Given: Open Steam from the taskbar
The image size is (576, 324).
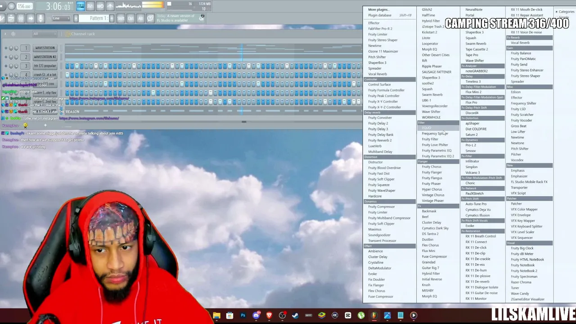Looking at the screenshot, I should pos(295,315).
